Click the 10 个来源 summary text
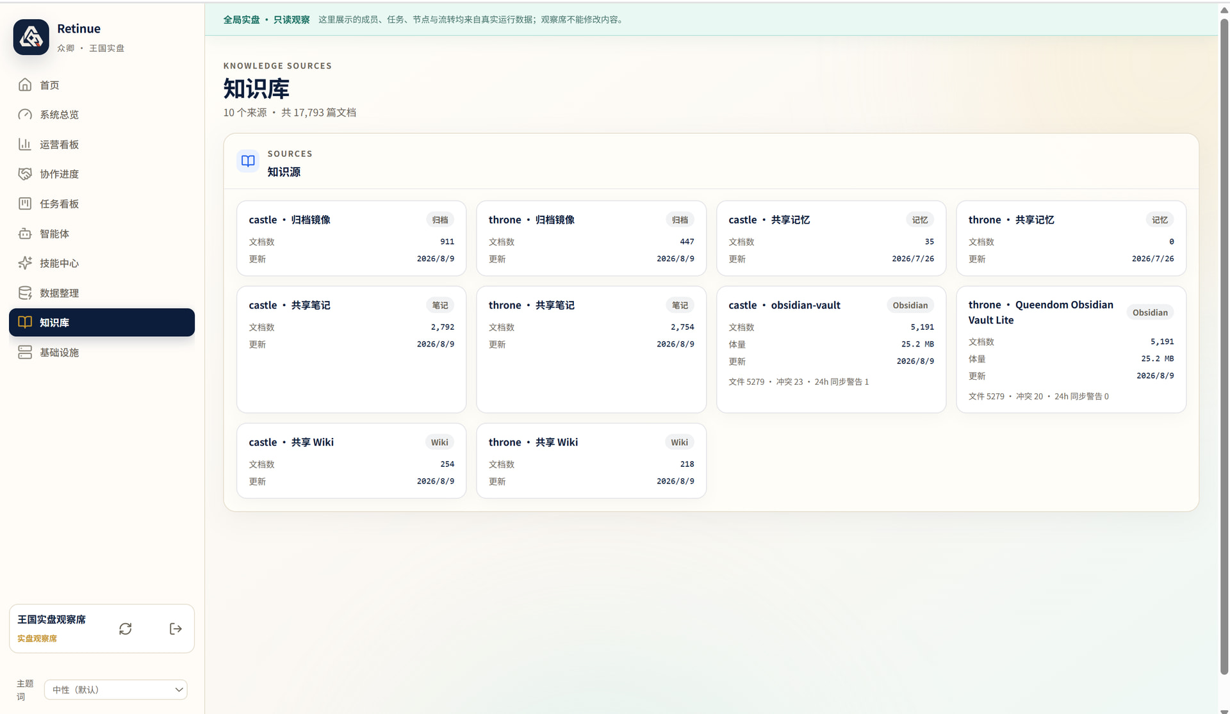The width and height of the screenshot is (1230, 714). (245, 113)
